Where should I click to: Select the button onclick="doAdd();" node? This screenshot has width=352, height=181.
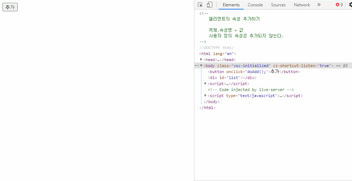(254, 72)
